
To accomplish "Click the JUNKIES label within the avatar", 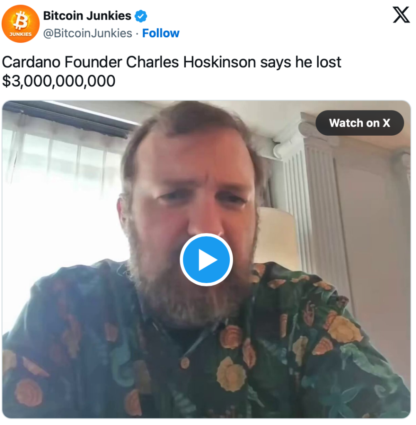I will click(21, 34).
